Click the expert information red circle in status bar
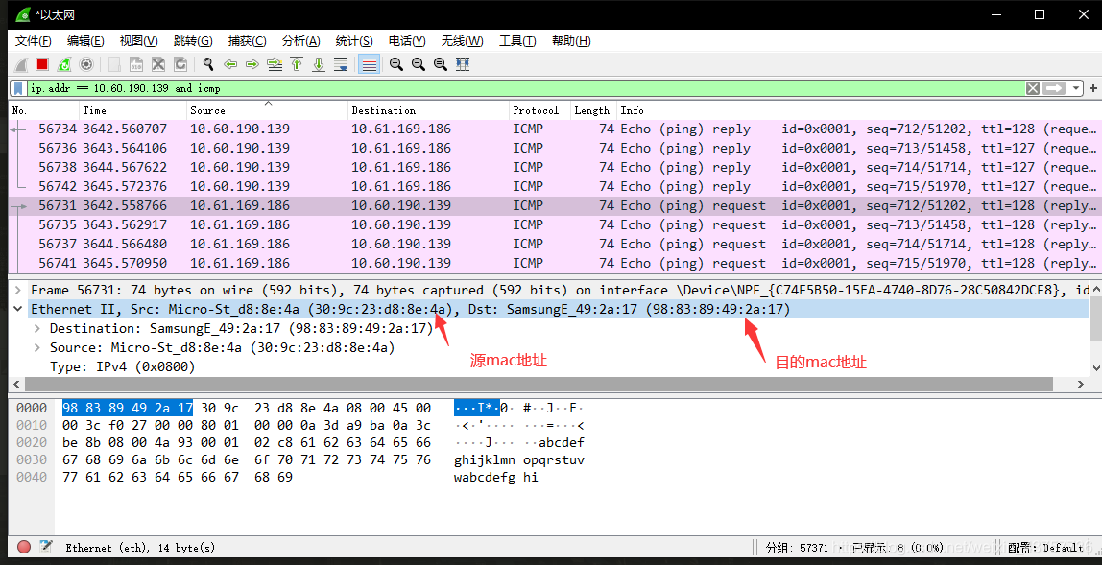 click(24, 547)
